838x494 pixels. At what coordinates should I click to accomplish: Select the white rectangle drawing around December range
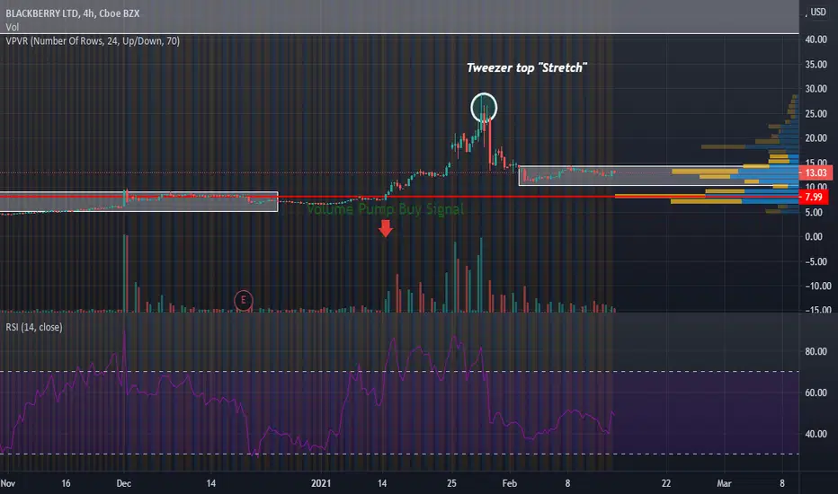[139, 201]
